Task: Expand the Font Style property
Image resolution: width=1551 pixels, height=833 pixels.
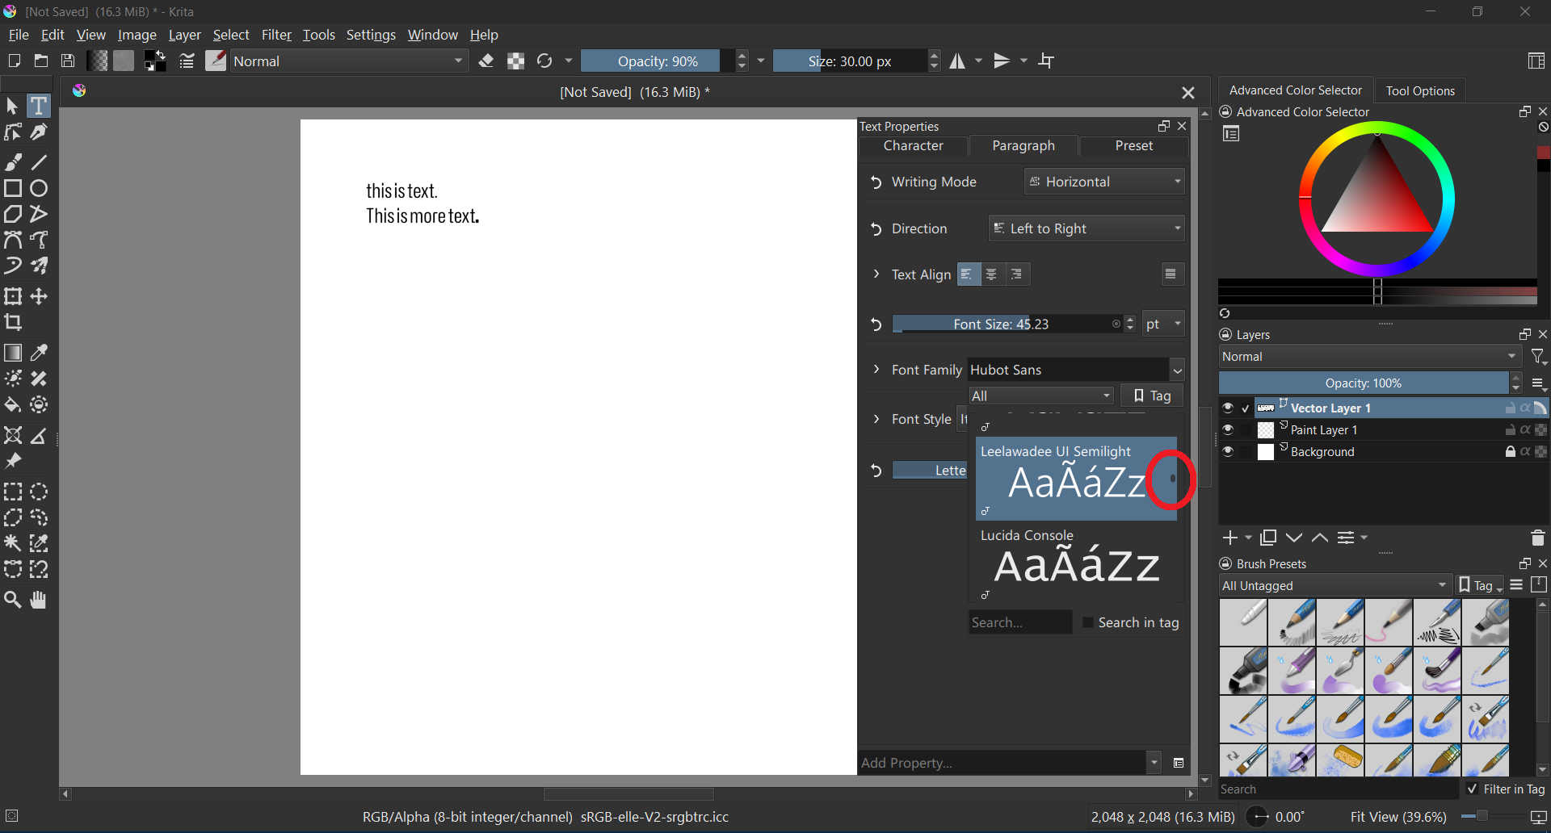Action: click(876, 419)
